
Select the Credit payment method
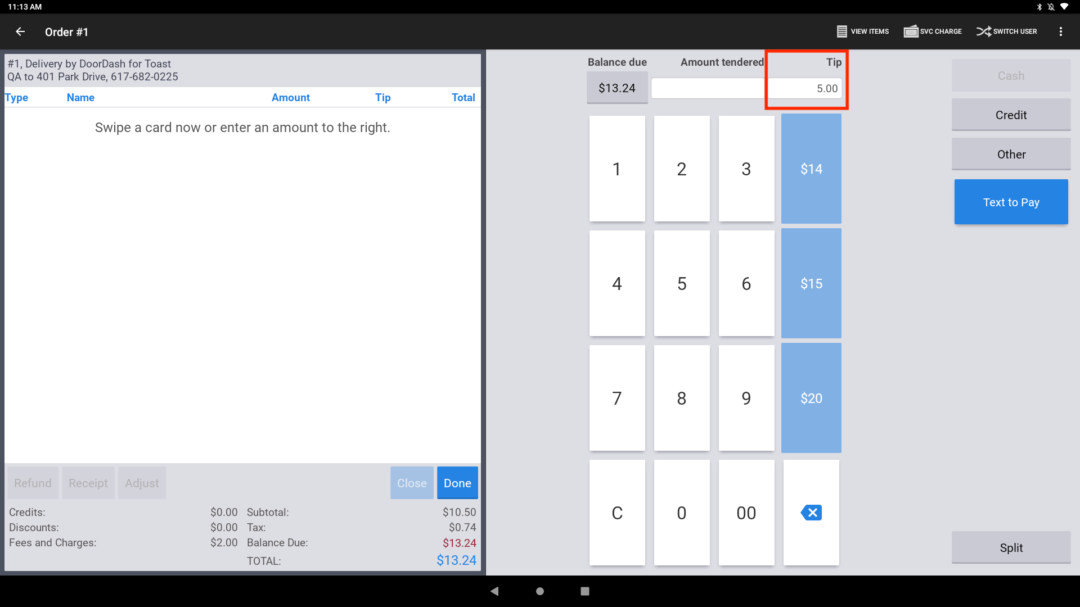1011,115
